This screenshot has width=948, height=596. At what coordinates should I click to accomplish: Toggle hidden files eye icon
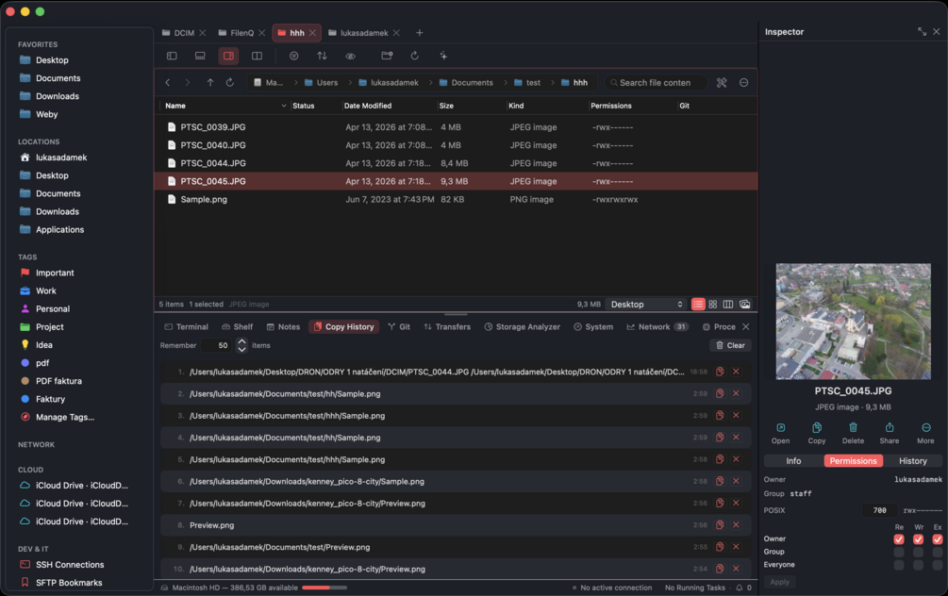[350, 56]
